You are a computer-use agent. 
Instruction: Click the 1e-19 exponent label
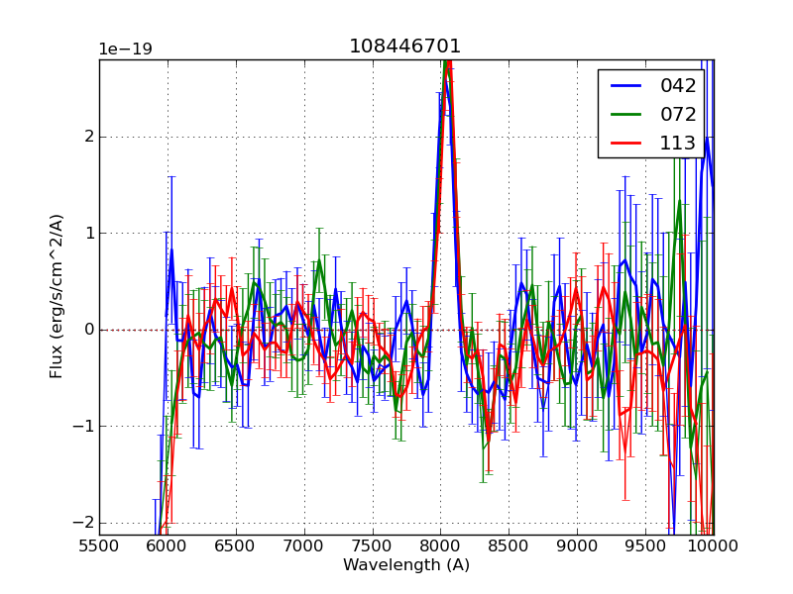[125, 49]
